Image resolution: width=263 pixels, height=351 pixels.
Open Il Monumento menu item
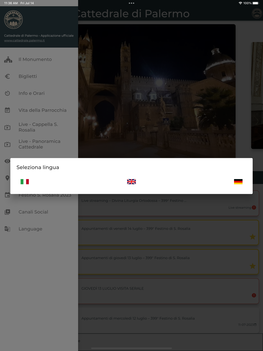pyautogui.click(x=39, y=59)
